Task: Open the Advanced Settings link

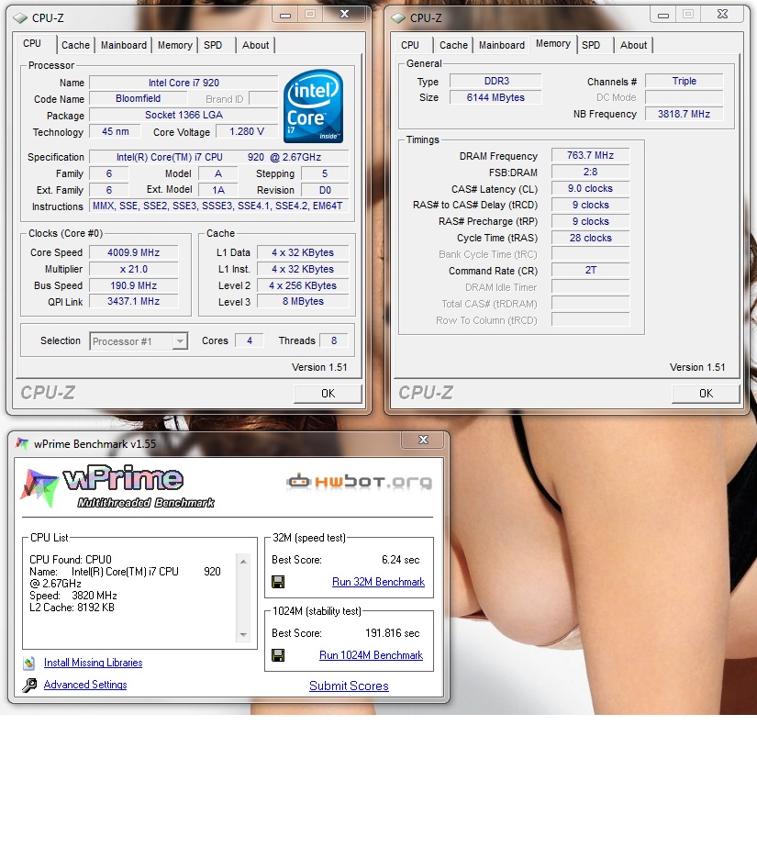Action: 85,685
